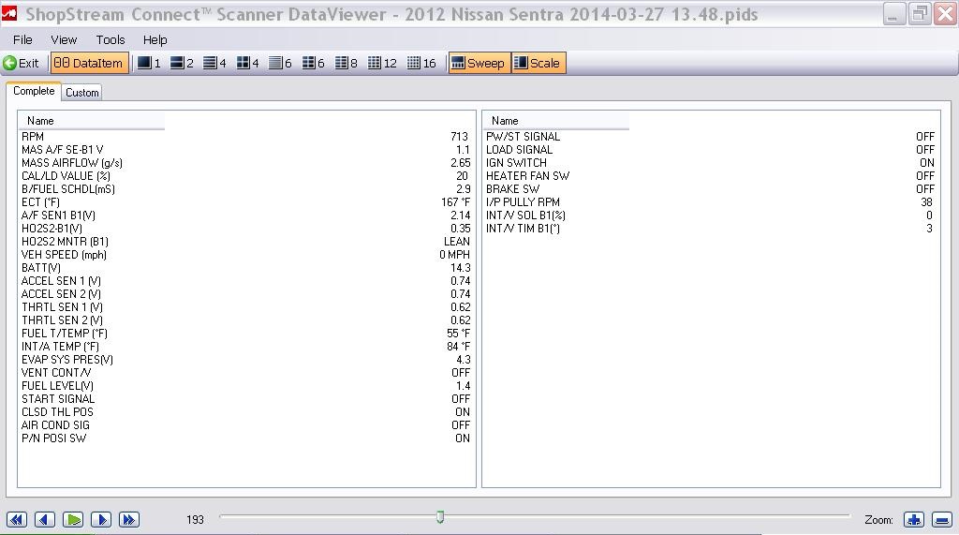
Task: Select the INT/V TIM B1(°) row
Action: 711,229
